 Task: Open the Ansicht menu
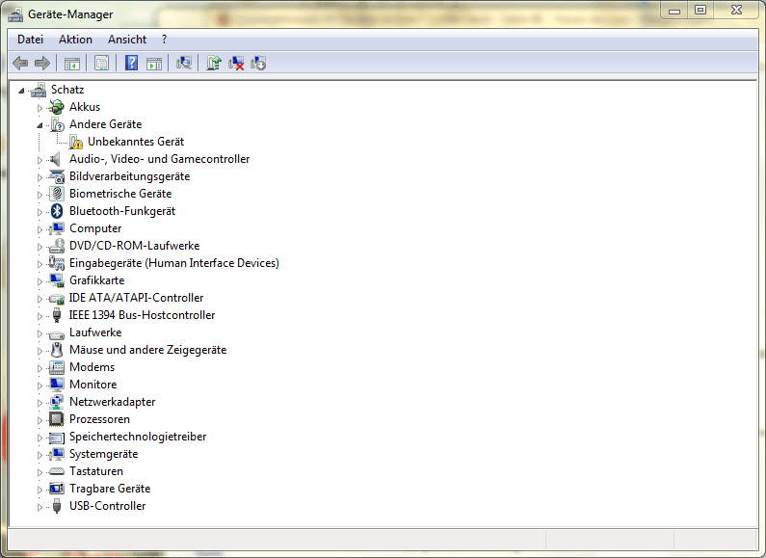click(x=127, y=40)
